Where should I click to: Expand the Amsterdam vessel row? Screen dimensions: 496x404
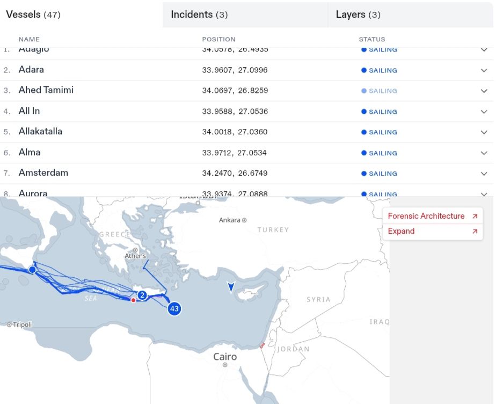[484, 174]
